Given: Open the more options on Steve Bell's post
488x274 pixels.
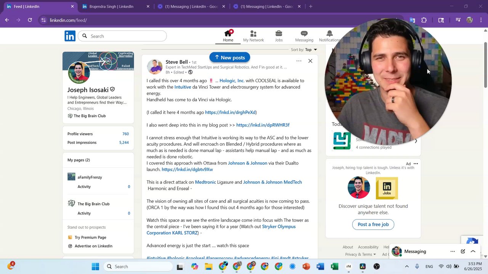Looking at the screenshot, I should (299, 61).
